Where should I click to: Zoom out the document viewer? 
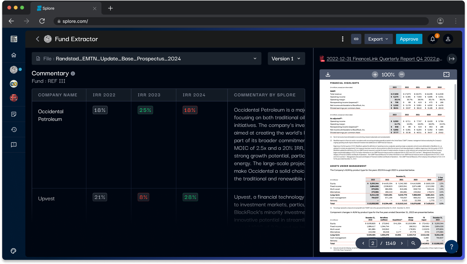(x=402, y=75)
